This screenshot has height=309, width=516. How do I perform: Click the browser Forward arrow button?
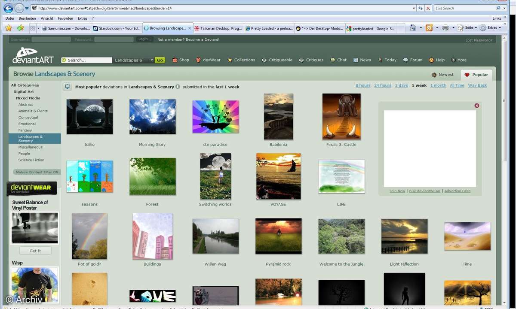[19, 8]
